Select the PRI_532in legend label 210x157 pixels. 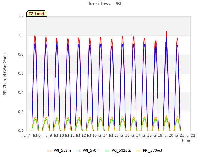[62, 150]
